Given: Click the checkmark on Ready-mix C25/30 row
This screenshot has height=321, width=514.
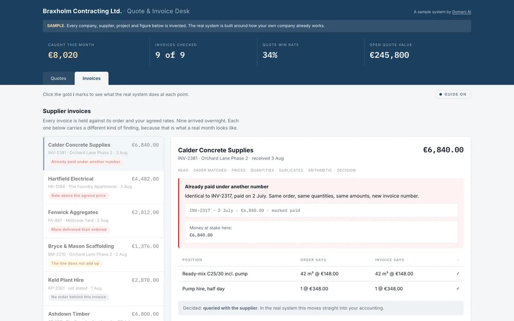Looking at the screenshot, I should 458,273.
